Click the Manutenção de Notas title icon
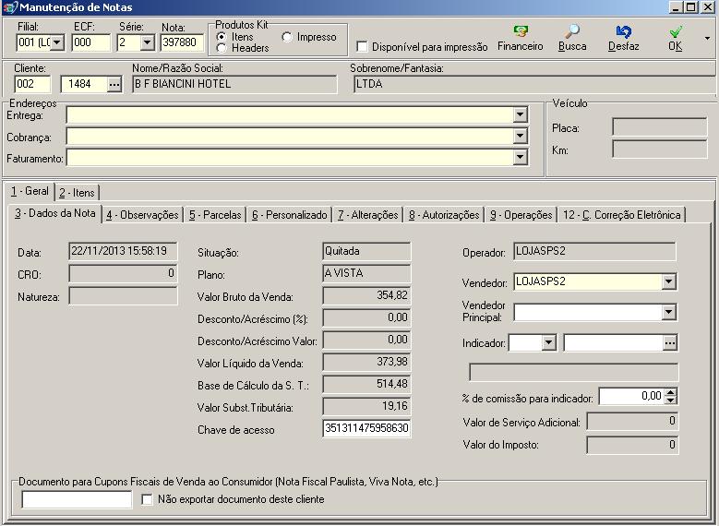 [10, 7]
